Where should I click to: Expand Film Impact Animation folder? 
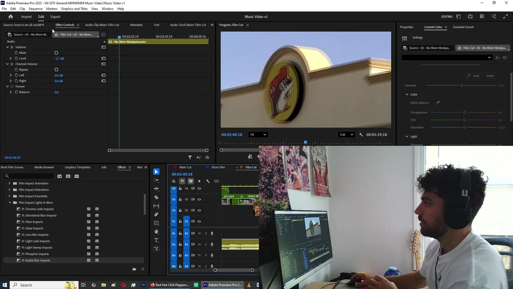pos(10,183)
